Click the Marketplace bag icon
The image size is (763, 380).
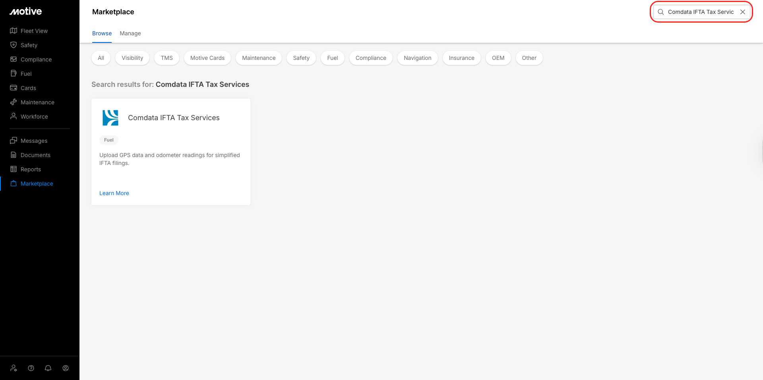(x=14, y=183)
